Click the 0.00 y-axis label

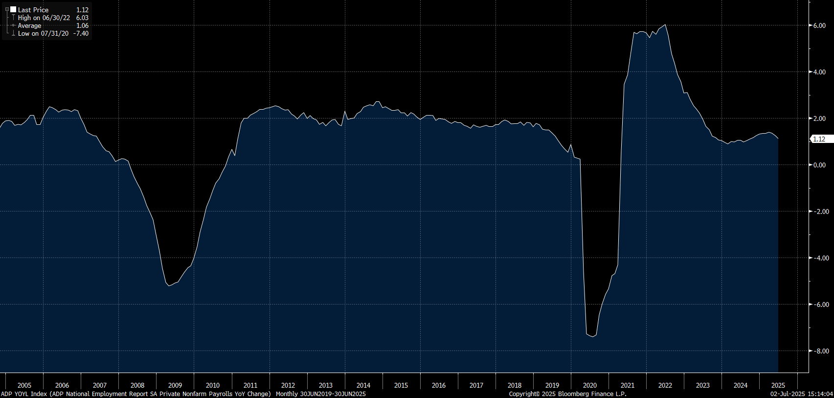click(819, 165)
